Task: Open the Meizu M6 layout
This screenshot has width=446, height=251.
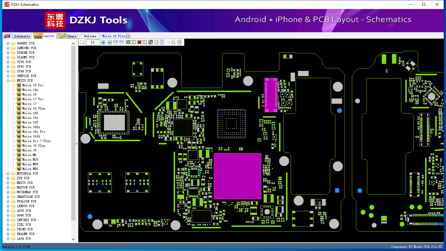Action: point(29,155)
